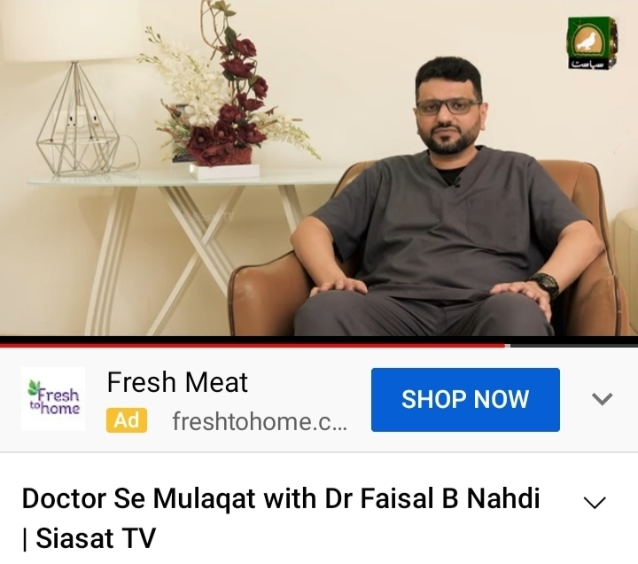Click the Siasat TV text in the title

pos(96,538)
